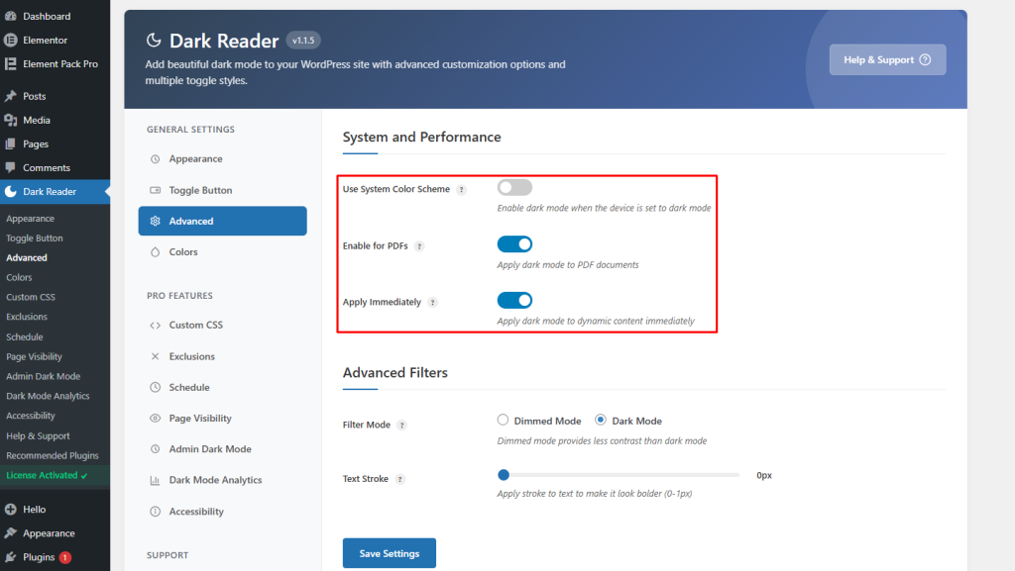
Task: Click License Activated in the submenu
Action: [47, 475]
